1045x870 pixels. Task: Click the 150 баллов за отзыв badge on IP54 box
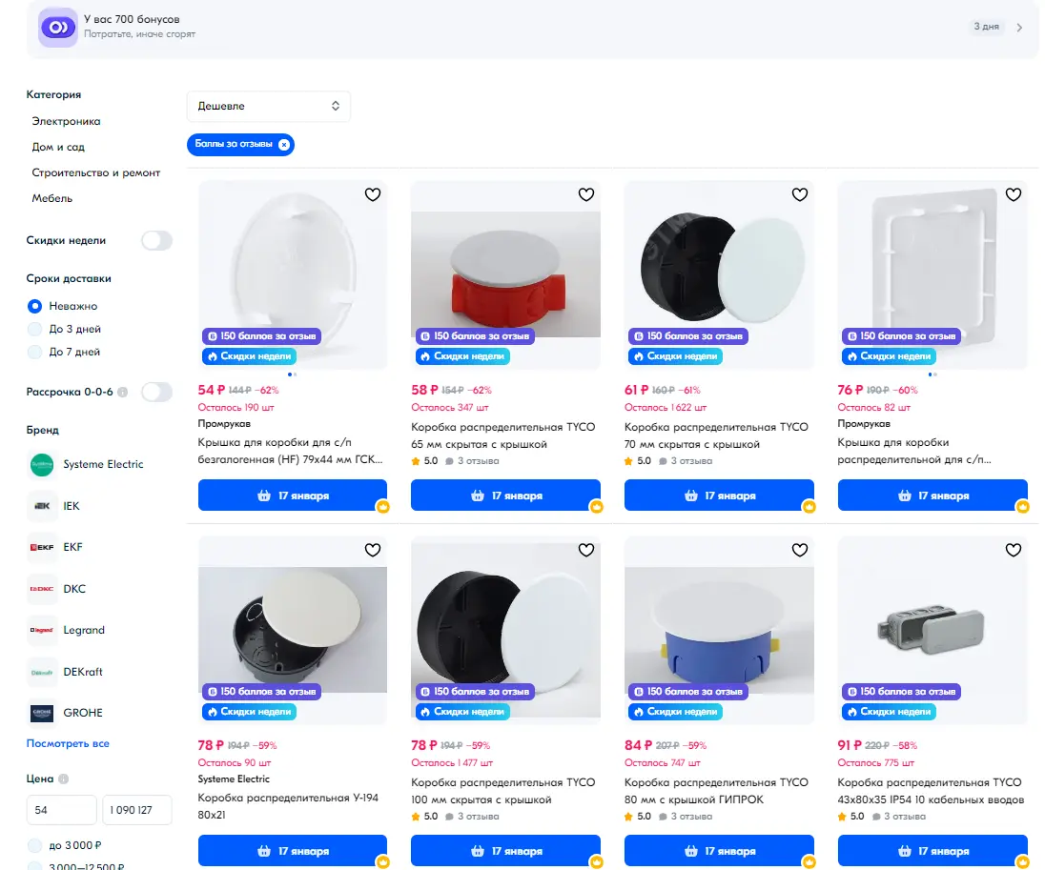(x=901, y=692)
